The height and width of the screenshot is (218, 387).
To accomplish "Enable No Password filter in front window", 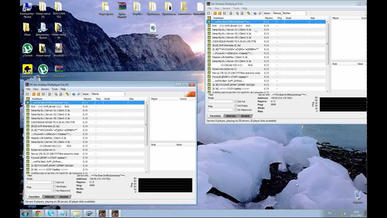I will pyautogui.click(x=54, y=191).
